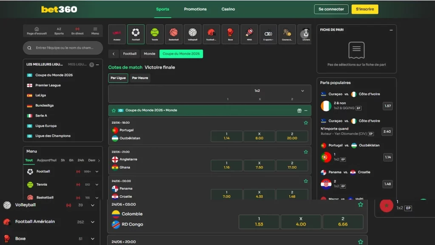Viewport: 435px width, 245px height.
Task: Expand the Boxe row in Menu
Action: pos(92,239)
